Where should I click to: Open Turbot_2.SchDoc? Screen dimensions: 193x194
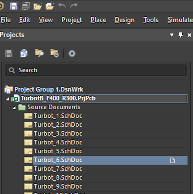(x=58, y=125)
